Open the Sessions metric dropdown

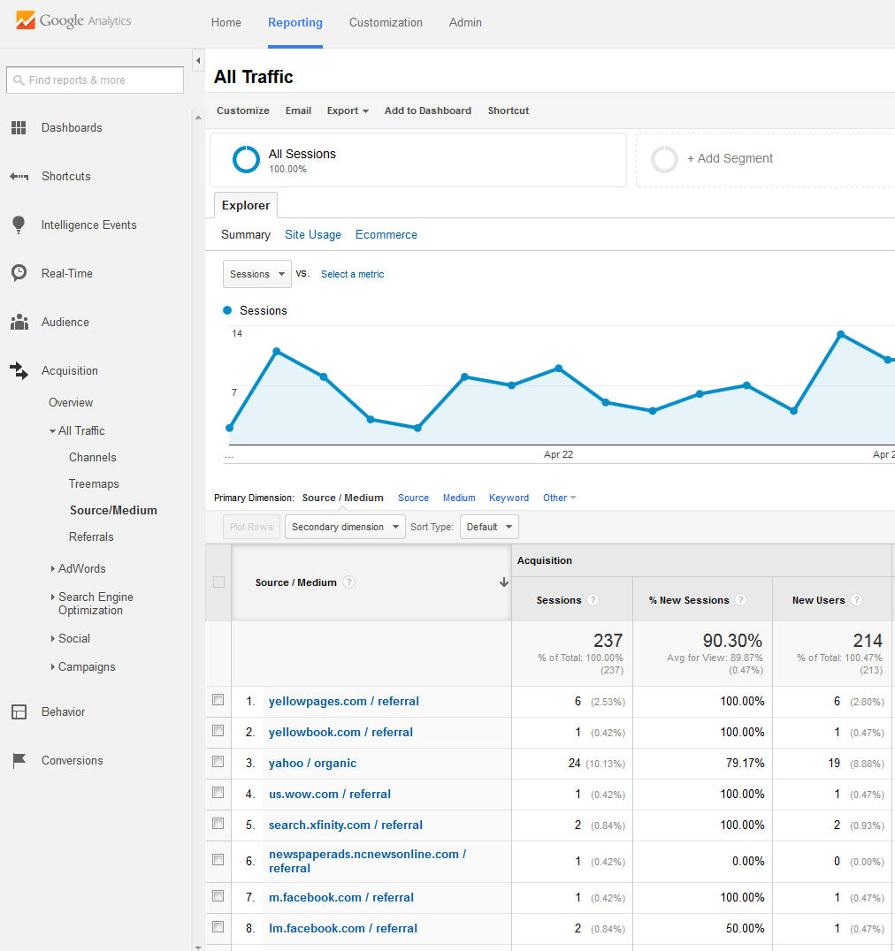(257, 274)
